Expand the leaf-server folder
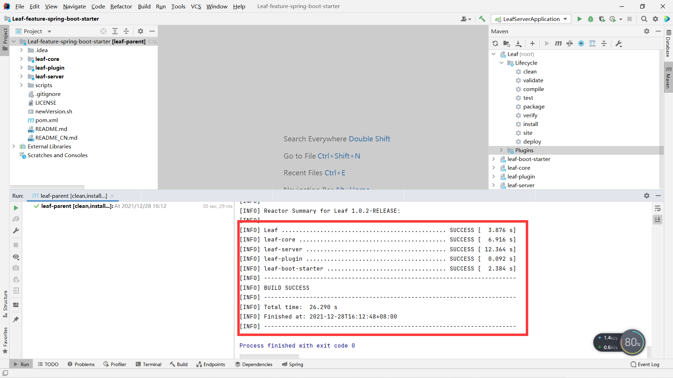The image size is (673, 378). pos(21,76)
